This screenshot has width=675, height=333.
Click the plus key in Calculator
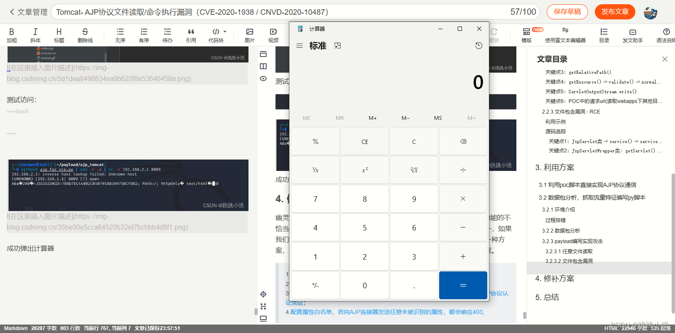463,257
